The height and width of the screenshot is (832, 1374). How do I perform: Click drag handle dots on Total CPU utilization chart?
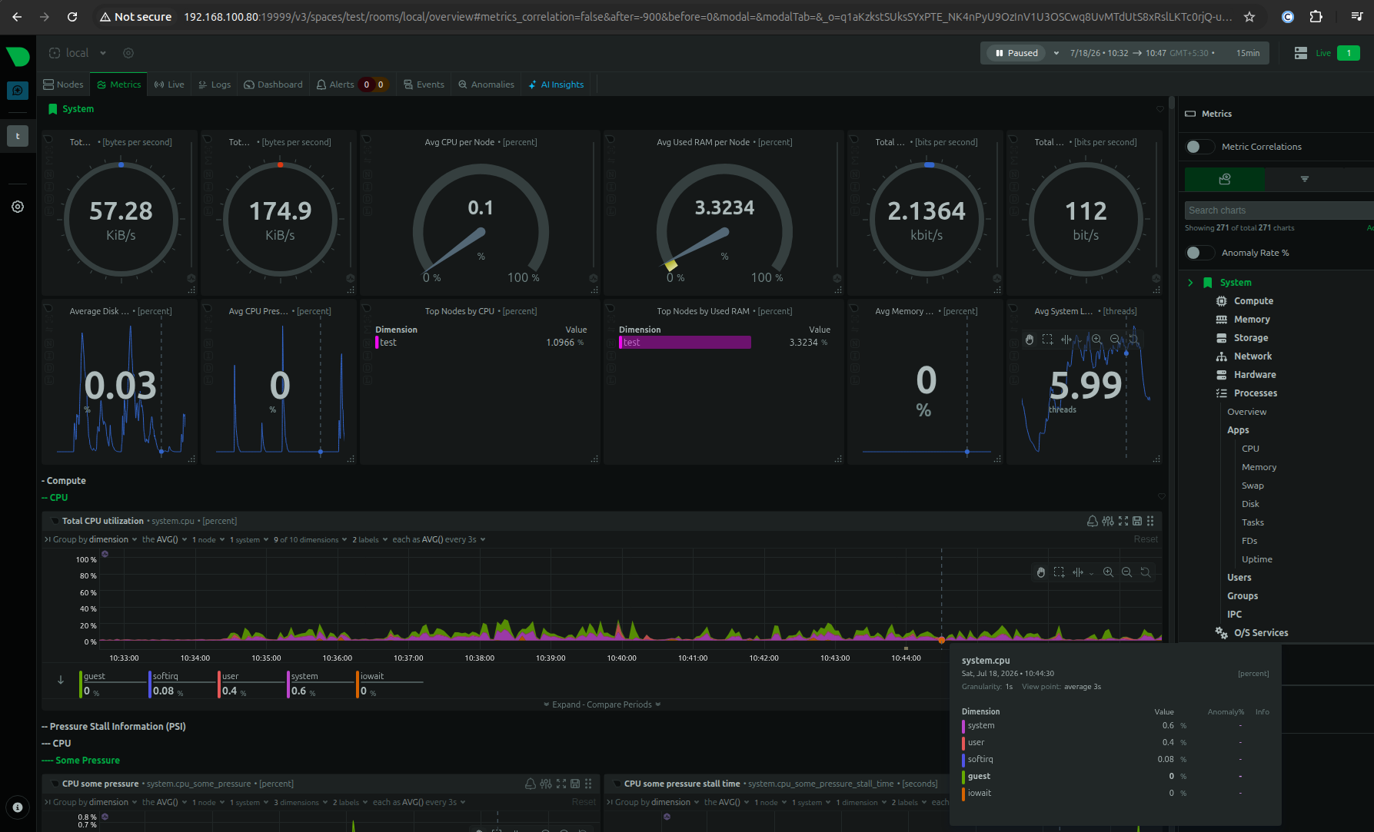pos(1150,521)
